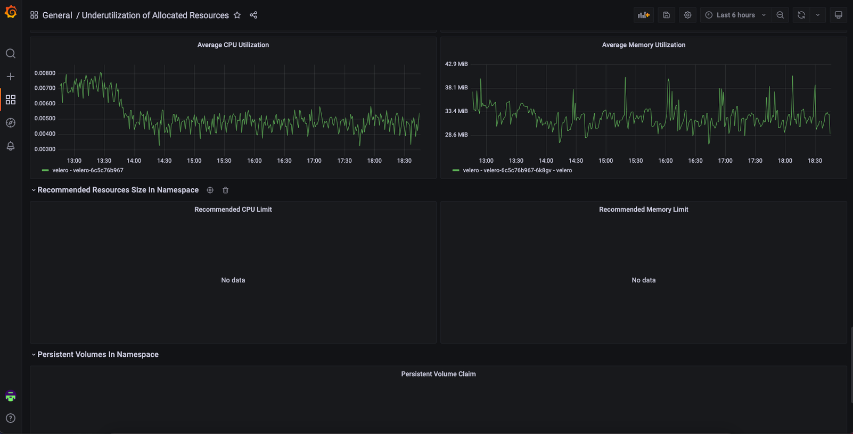Open dashboard settings gear in the toolbar

pos(687,15)
